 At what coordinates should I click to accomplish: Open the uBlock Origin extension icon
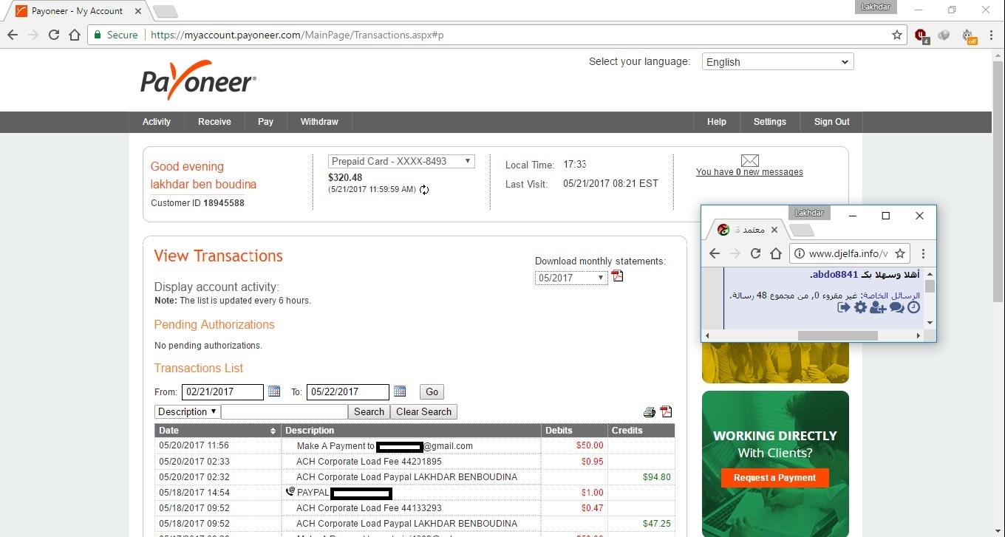click(921, 35)
